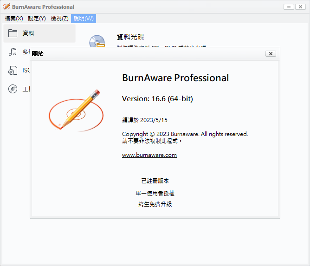Click the 關於 dialog title

coord(38,53)
